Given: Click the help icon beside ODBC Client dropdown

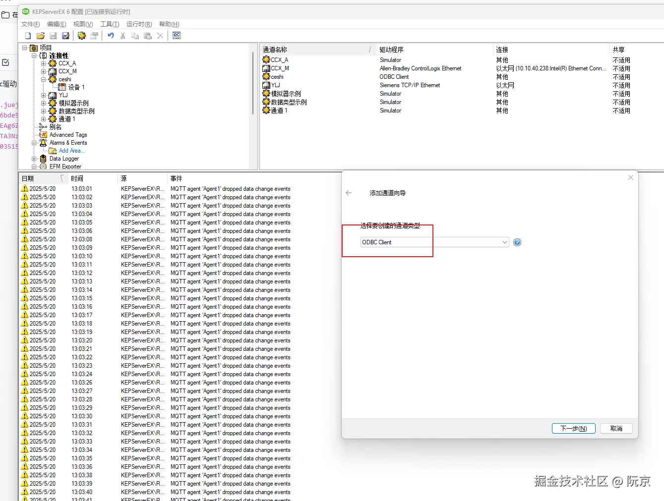Looking at the screenshot, I should point(517,242).
